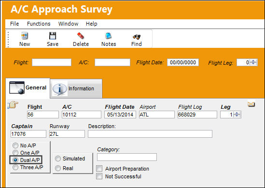Click the Captain label text

click(22, 126)
